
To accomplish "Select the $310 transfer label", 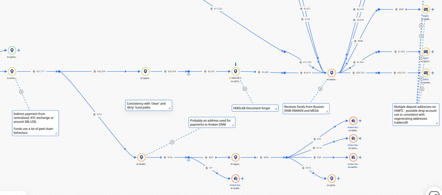I will (306, 168).
